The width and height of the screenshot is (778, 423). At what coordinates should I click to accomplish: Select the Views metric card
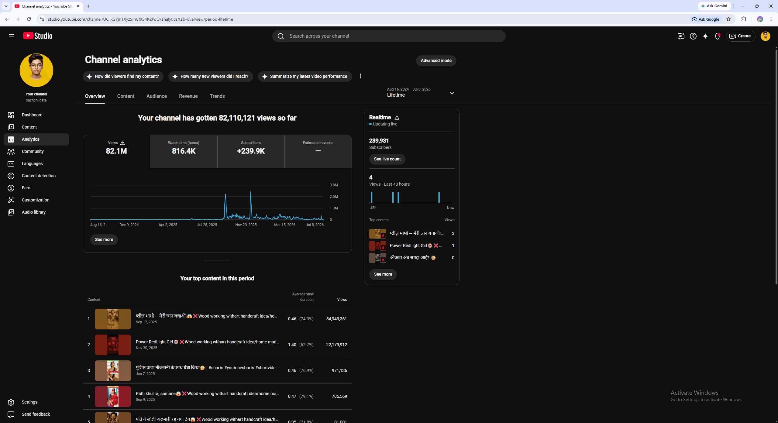click(x=116, y=152)
